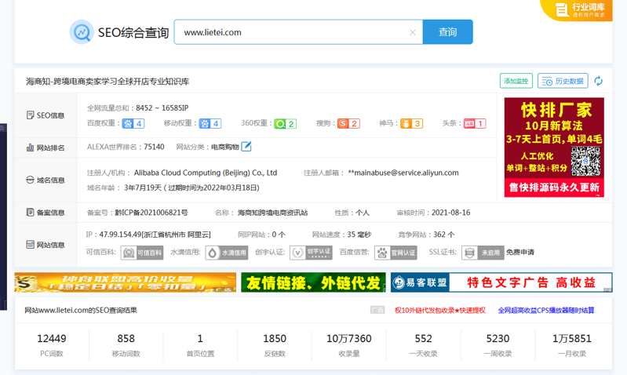The width and height of the screenshot is (627, 375).
Task: Click the 首页位置 value 1
Action: coord(200,339)
